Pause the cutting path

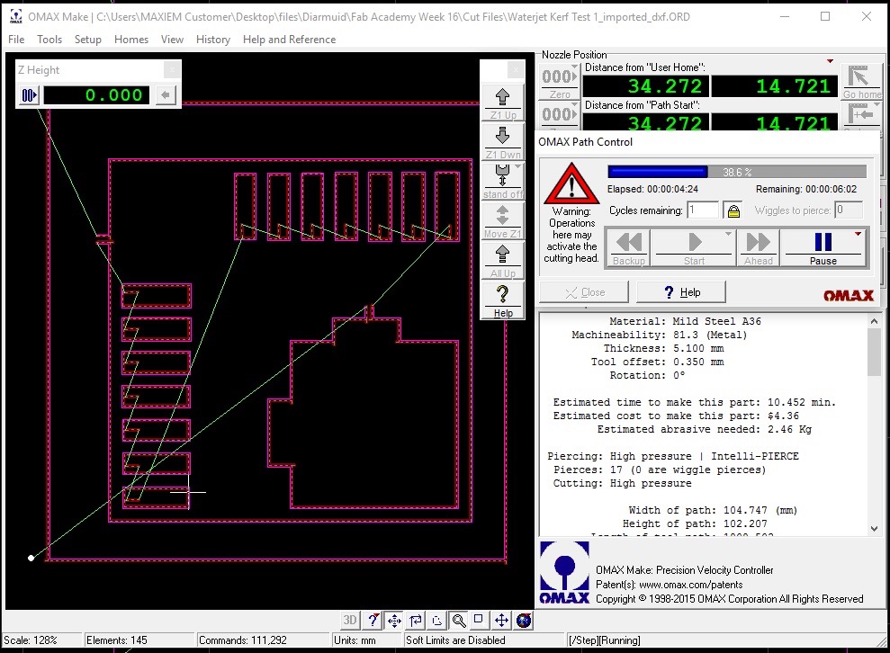click(823, 247)
